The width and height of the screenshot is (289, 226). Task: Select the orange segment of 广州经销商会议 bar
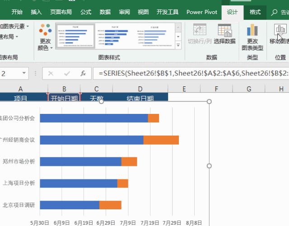(161, 140)
